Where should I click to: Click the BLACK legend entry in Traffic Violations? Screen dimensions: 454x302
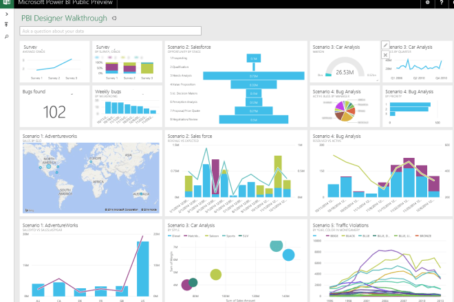[x=348, y=236]
